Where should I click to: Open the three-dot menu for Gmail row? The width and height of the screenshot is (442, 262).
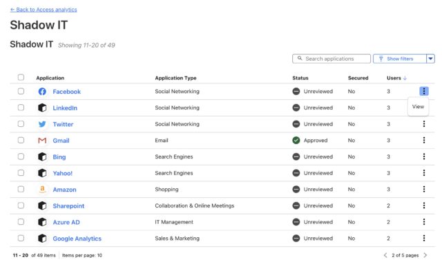pos(423,140)
